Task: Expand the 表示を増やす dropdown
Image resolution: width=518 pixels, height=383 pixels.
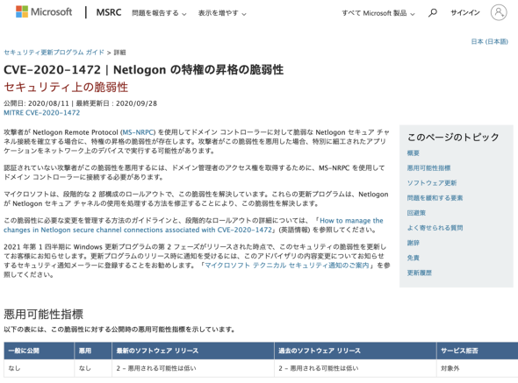Action: pos(222,13)
